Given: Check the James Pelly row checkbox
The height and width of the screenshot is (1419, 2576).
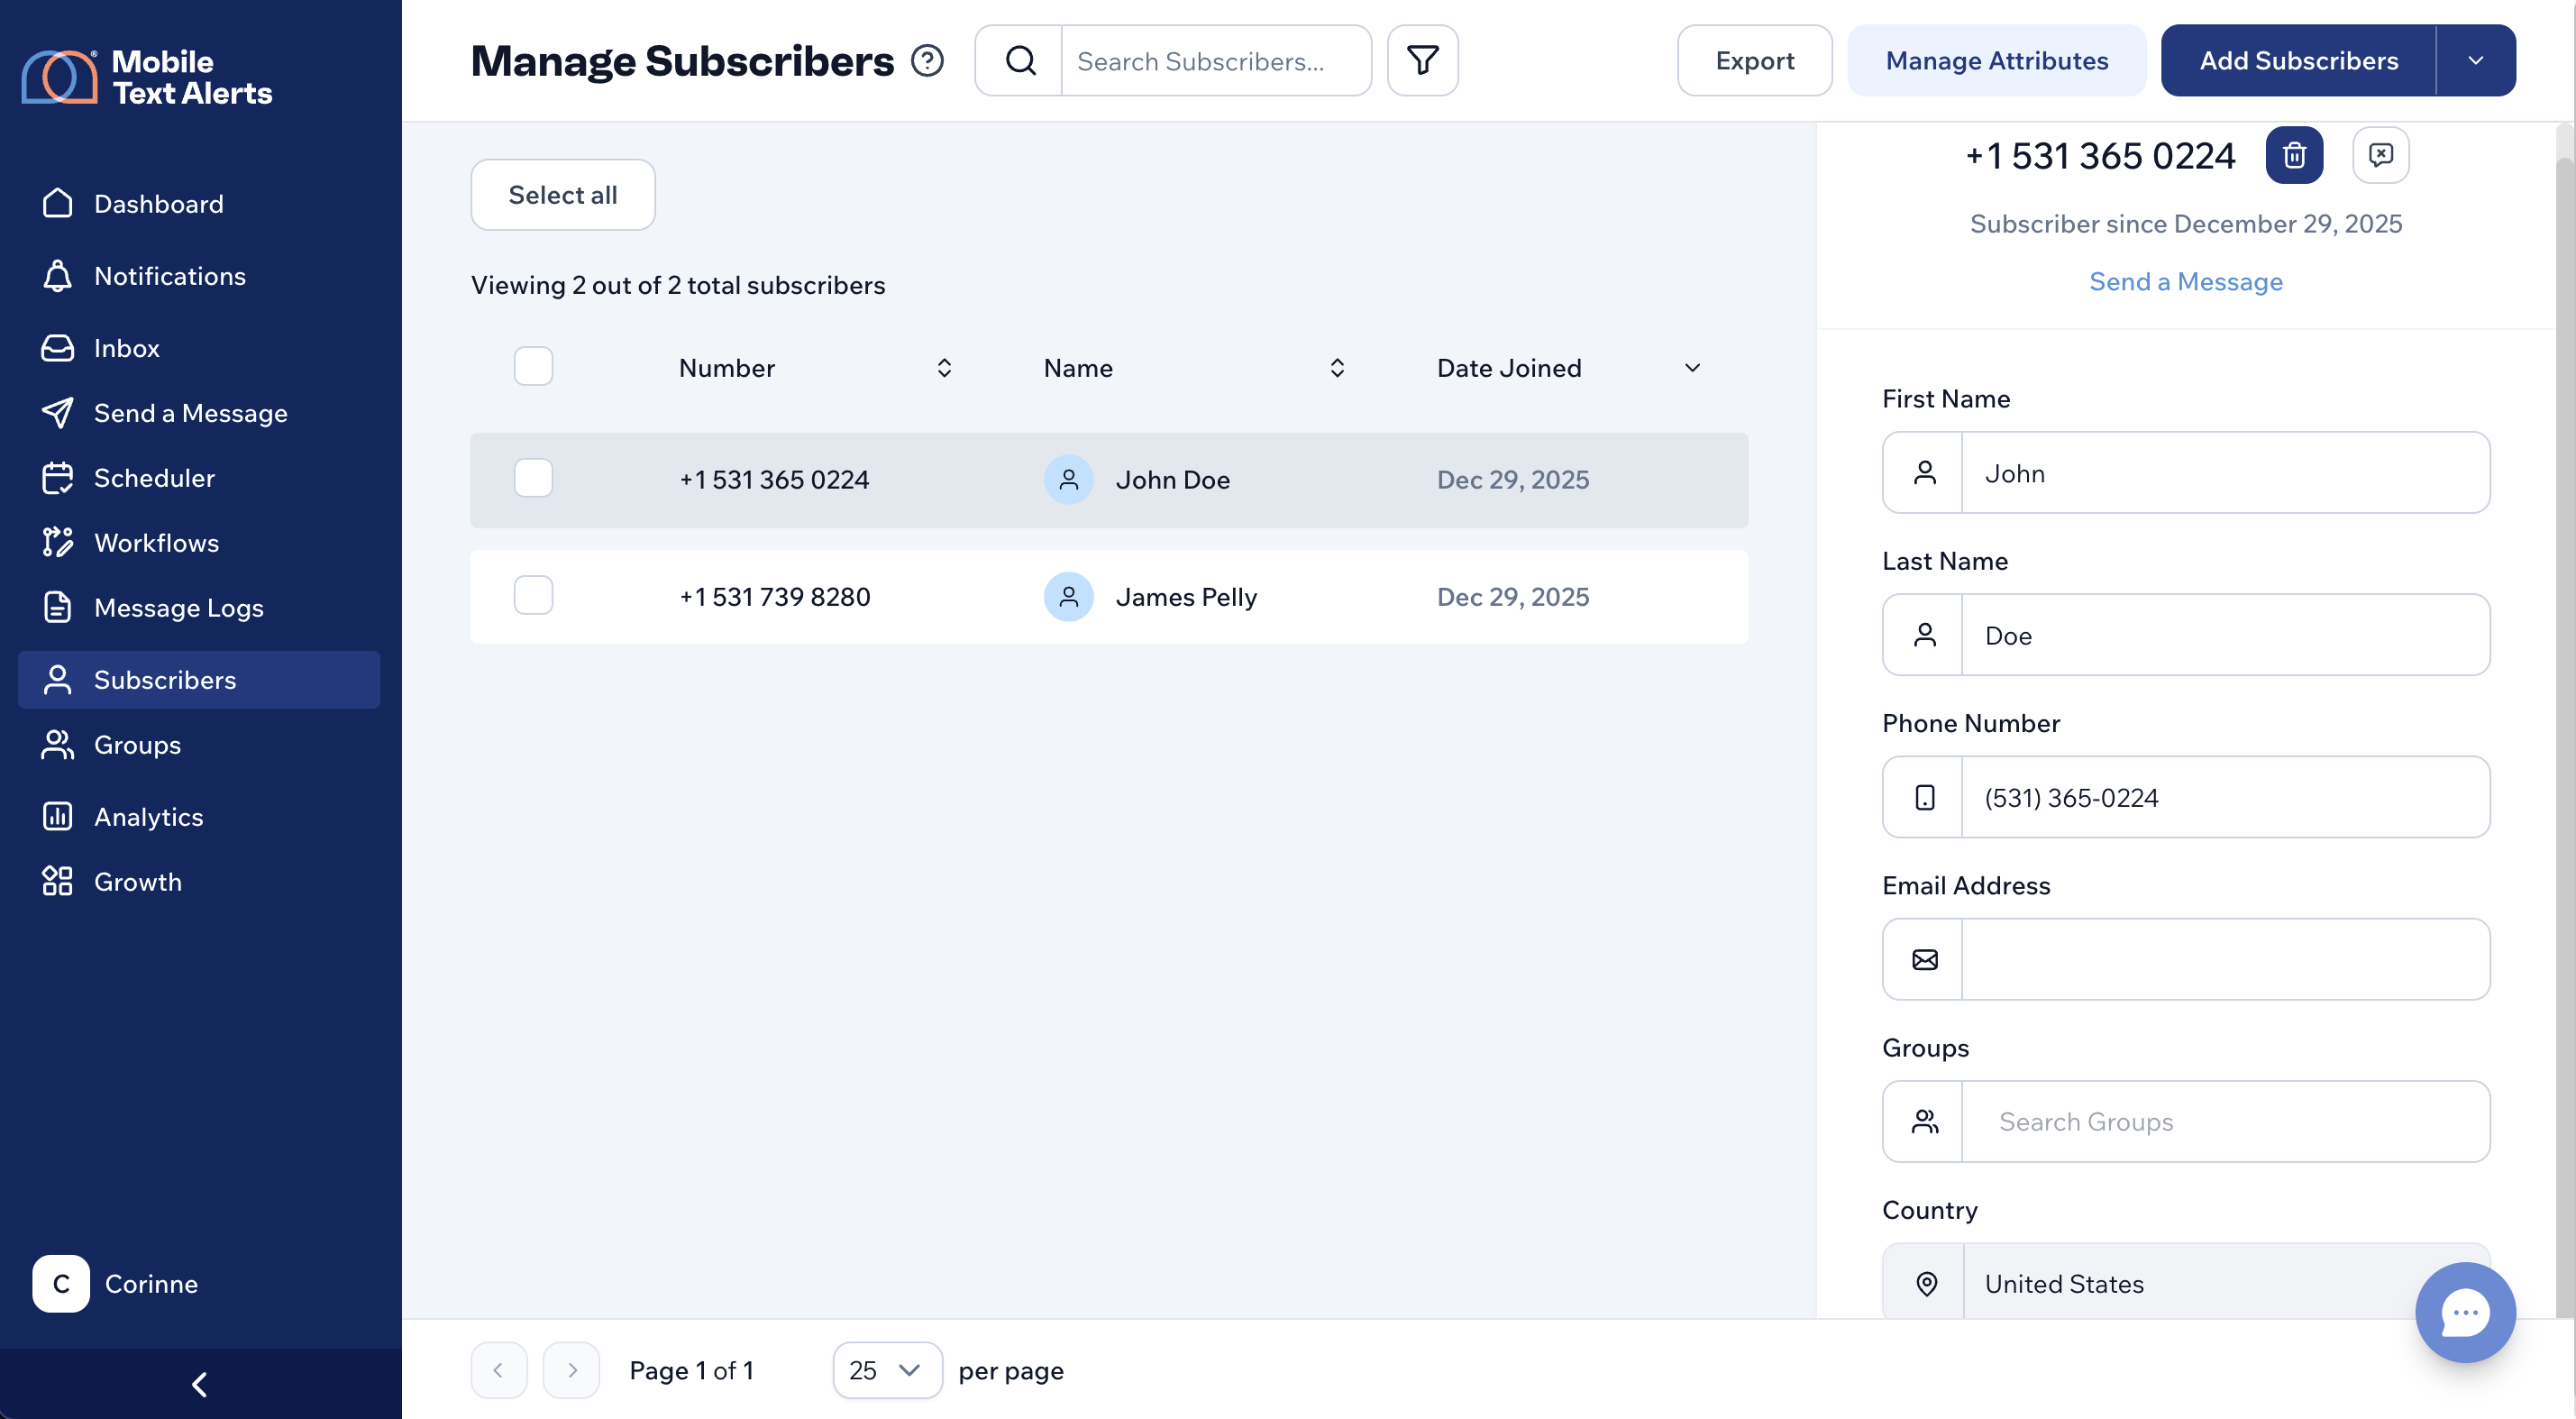Looking at the screenshot, I should point(533,595).
